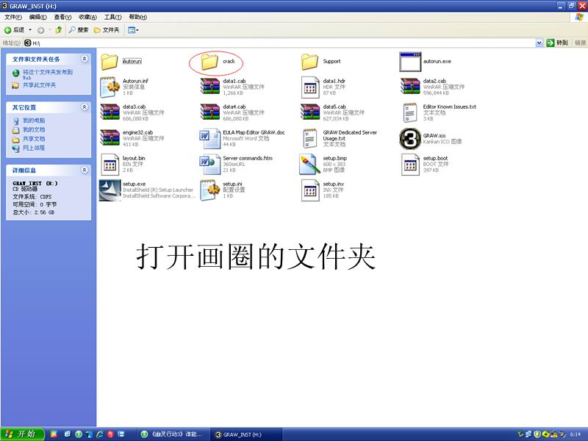
Task: Select the layout.bin file
Action: (x=123, y=164)
